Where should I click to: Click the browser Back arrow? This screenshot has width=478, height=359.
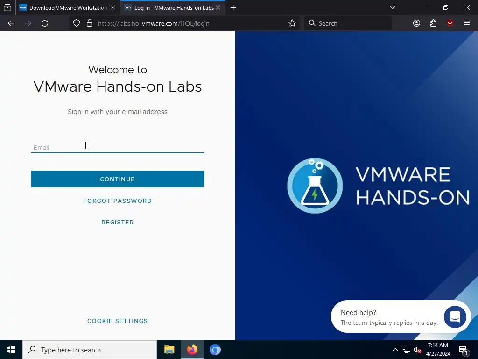[x=11, y=23]
